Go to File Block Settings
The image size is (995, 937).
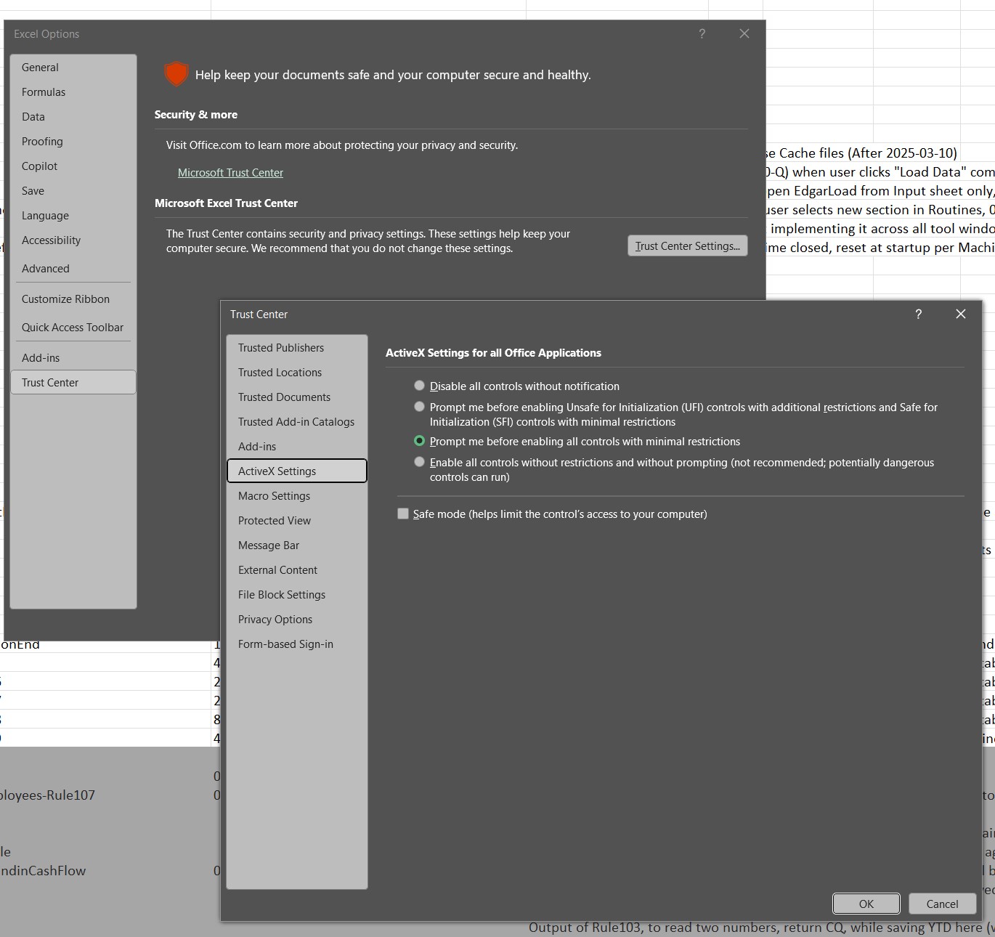(281, 594)
